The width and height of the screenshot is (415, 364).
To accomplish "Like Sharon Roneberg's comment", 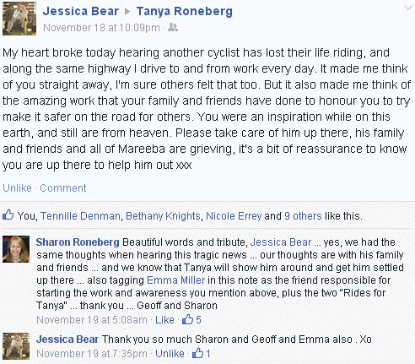I will pyautogui.click(x=164, y=320).
